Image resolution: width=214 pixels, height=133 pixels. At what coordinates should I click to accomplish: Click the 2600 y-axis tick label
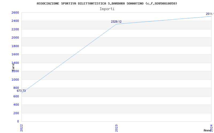click(15, 13)
